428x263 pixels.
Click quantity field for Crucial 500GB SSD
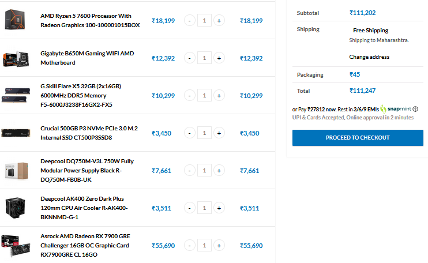[204, 133]
